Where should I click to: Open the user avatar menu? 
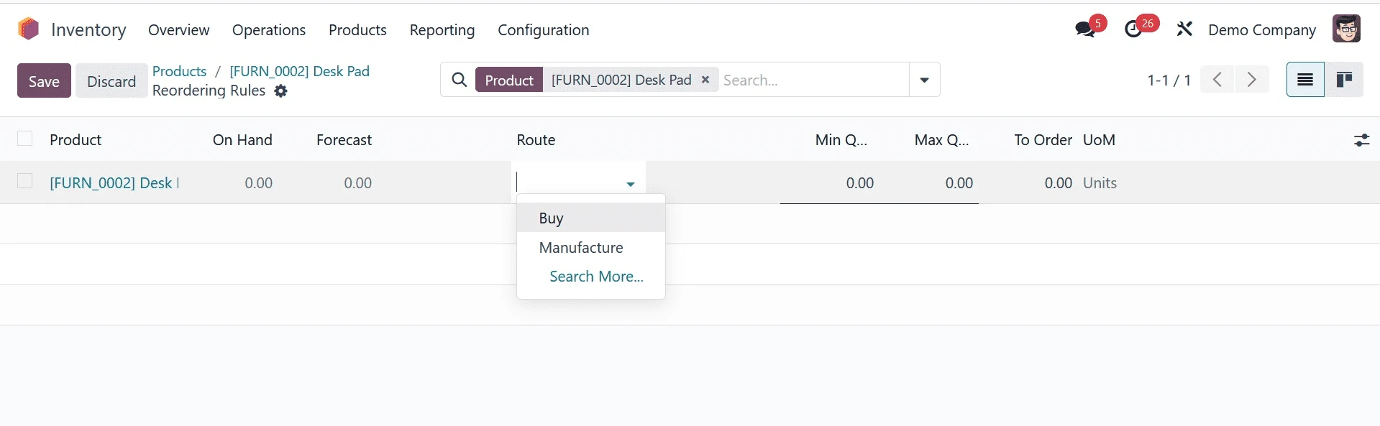point(1345,29)
